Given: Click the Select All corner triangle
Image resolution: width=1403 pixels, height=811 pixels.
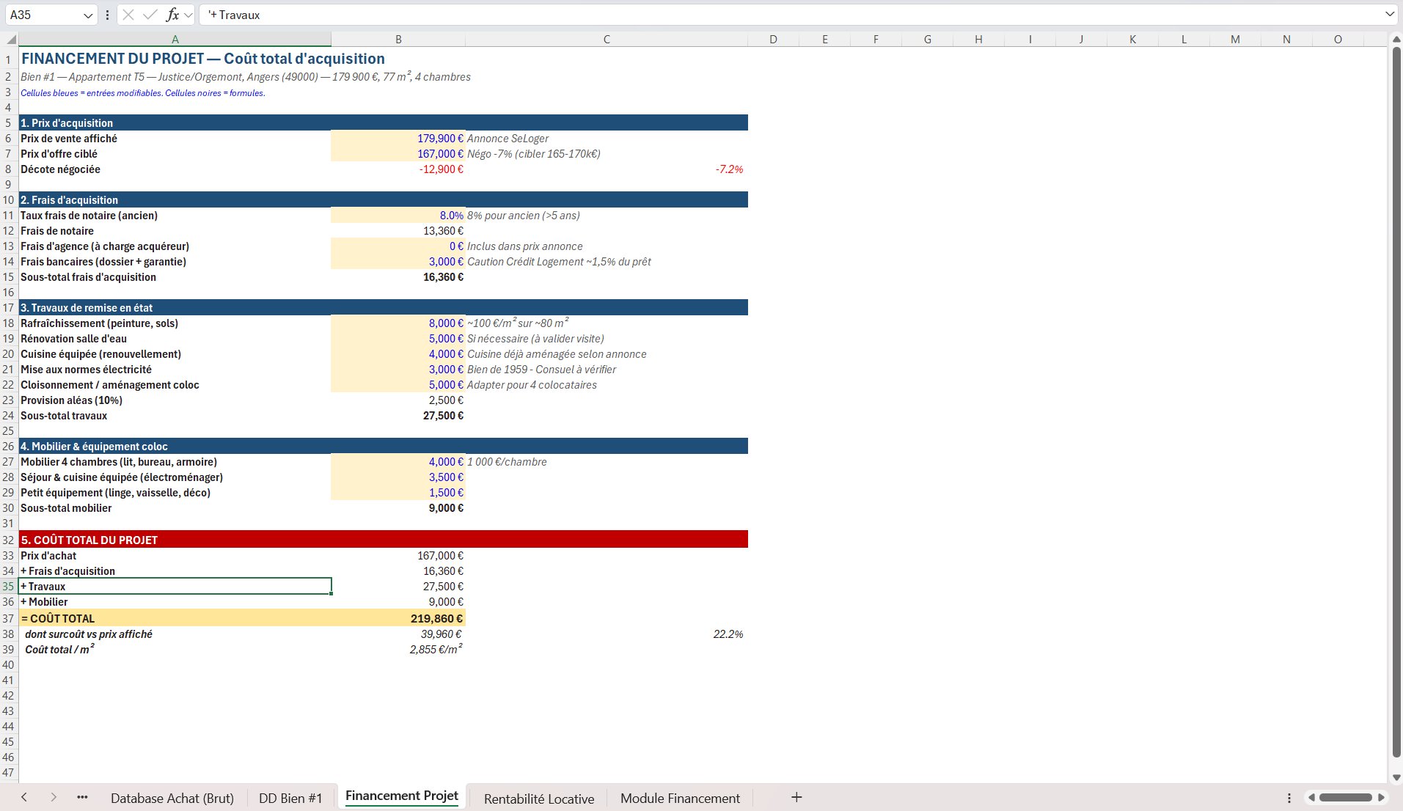Looking at the screenshot, I should pos(11,40).
